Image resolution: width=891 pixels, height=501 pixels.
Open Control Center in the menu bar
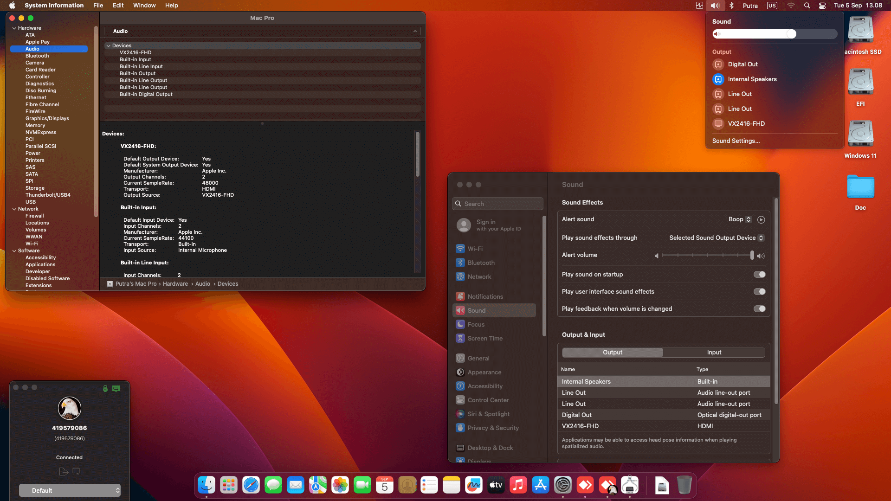822,6
